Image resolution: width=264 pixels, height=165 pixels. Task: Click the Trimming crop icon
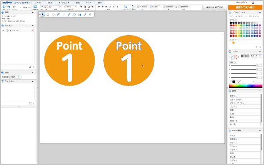125,7
